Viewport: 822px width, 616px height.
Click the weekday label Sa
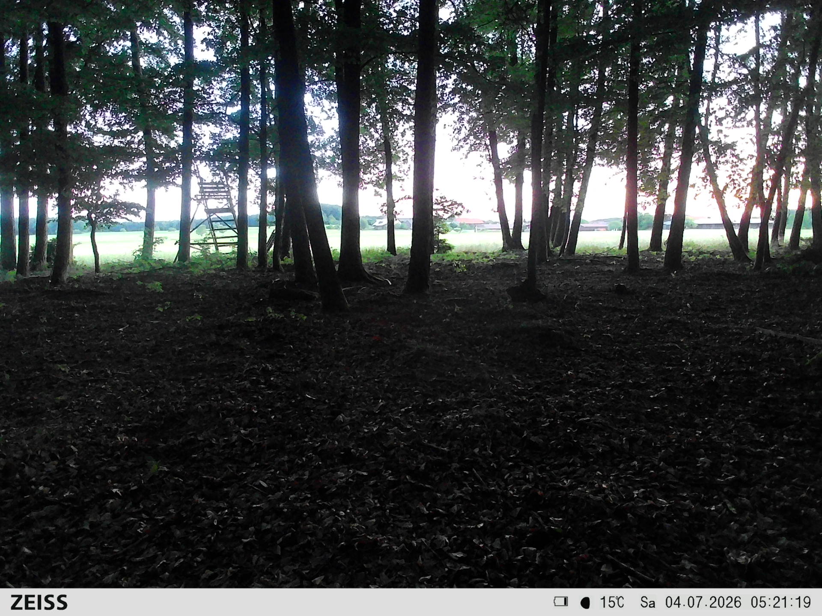pyautogui.click(x=648, y=602)
